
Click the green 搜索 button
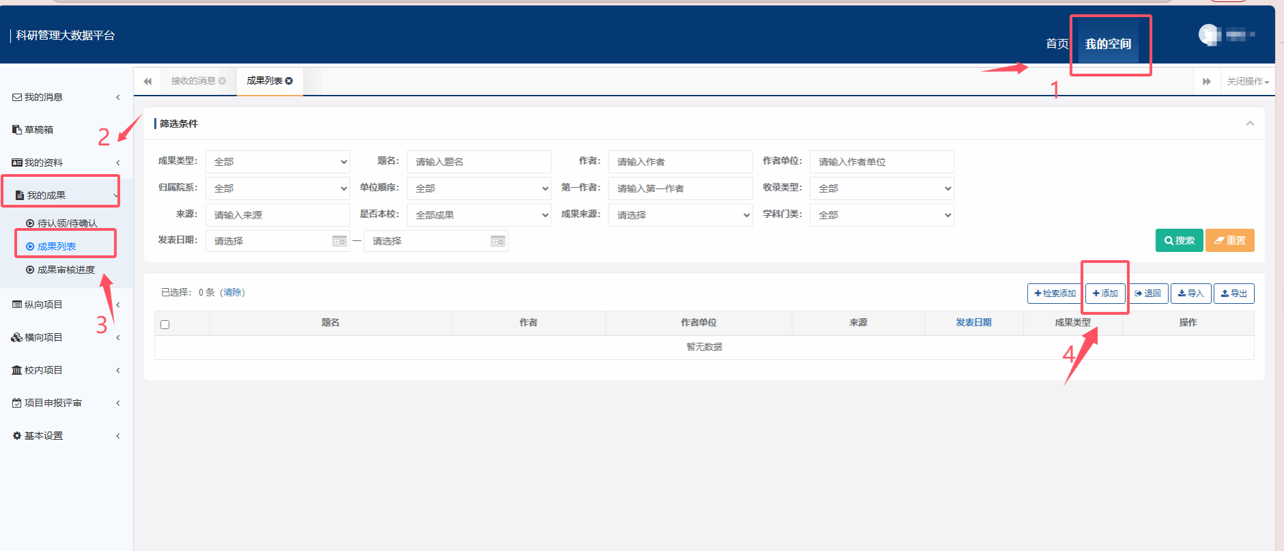tap(1179, 240)
